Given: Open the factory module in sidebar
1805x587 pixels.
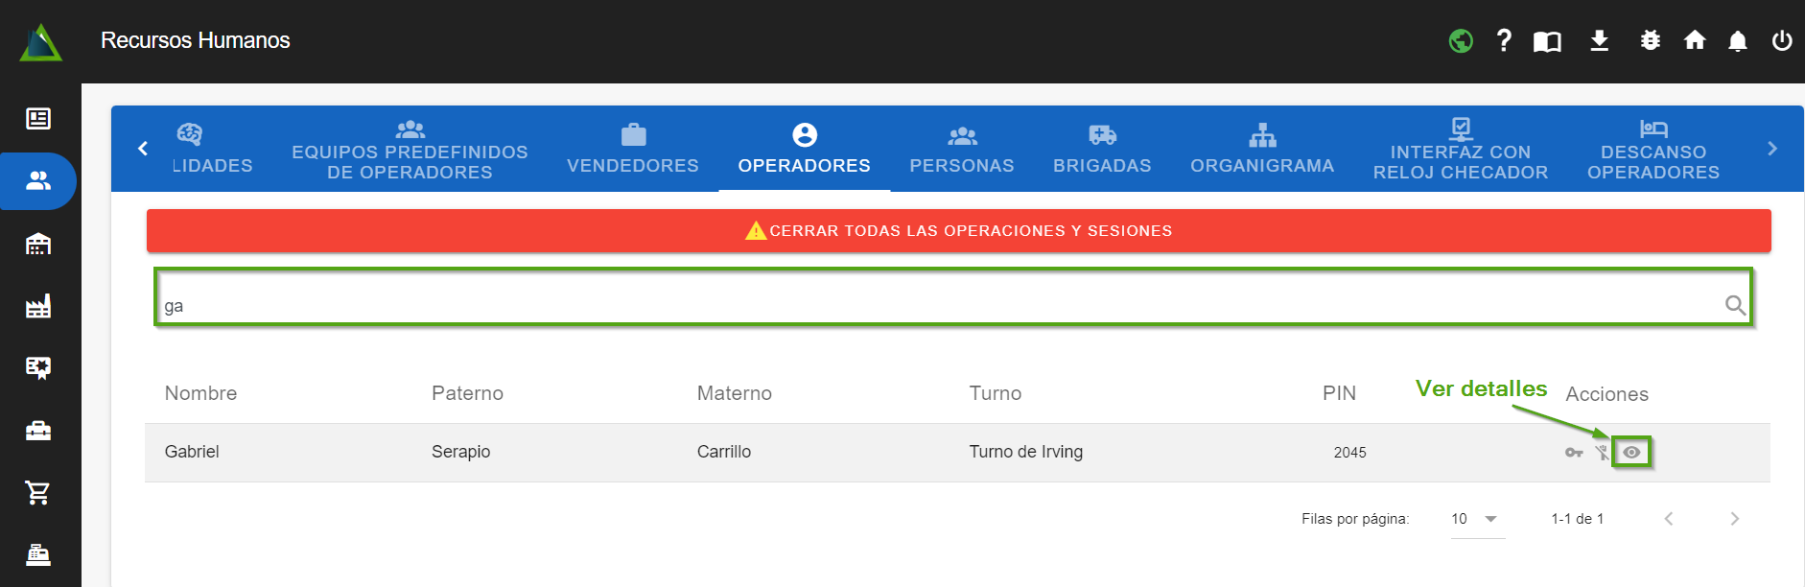Looking at the screenshot, I should tap(38, 306).
